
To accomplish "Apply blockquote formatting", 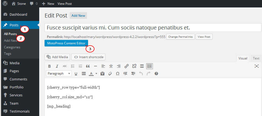I will [88, 66].
